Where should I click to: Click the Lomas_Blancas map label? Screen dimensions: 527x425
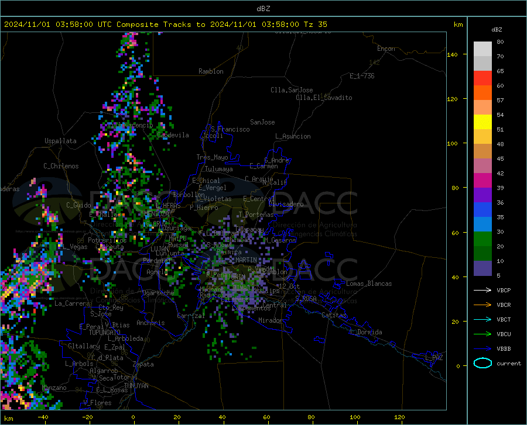coord(369,284)
